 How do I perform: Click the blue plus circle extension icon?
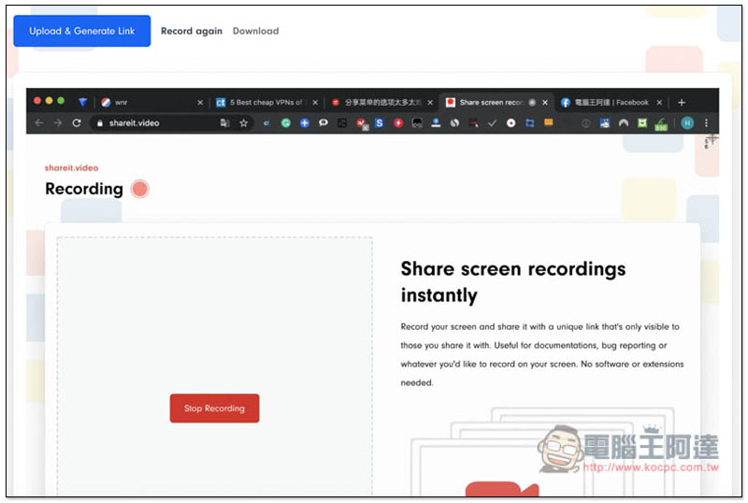tap(305, 123)
